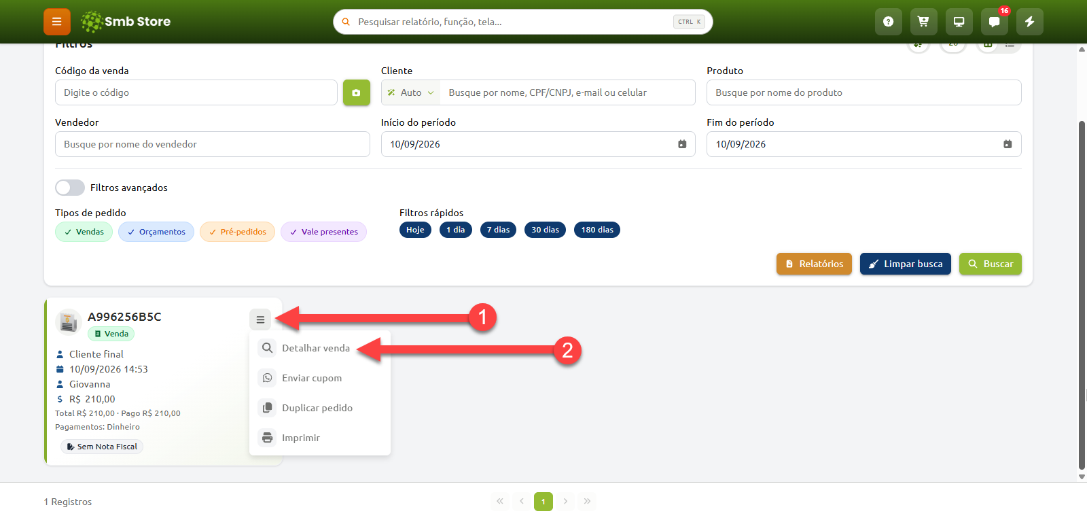Choose Imprimir in the menu
Image resolution: width=1087 pixels, height=520 pixels.
point(320,438)
